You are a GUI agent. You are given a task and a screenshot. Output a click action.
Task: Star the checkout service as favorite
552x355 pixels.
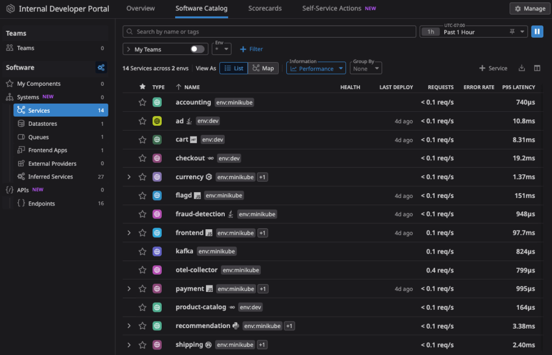pos(142,158)
